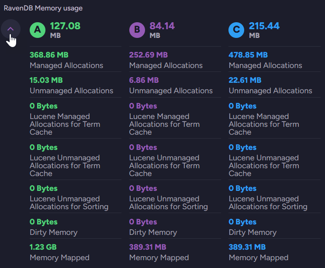Viewport: 325px width, 268px height.
Task: Click node B's Lucene Sorting 0 Bytes value
Action: (143, 188)
